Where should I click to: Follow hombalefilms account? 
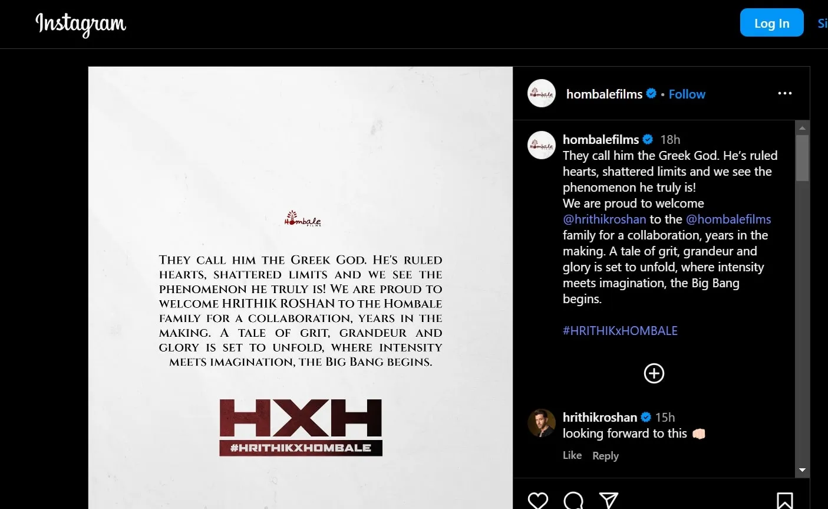click(x=687, y=94)
